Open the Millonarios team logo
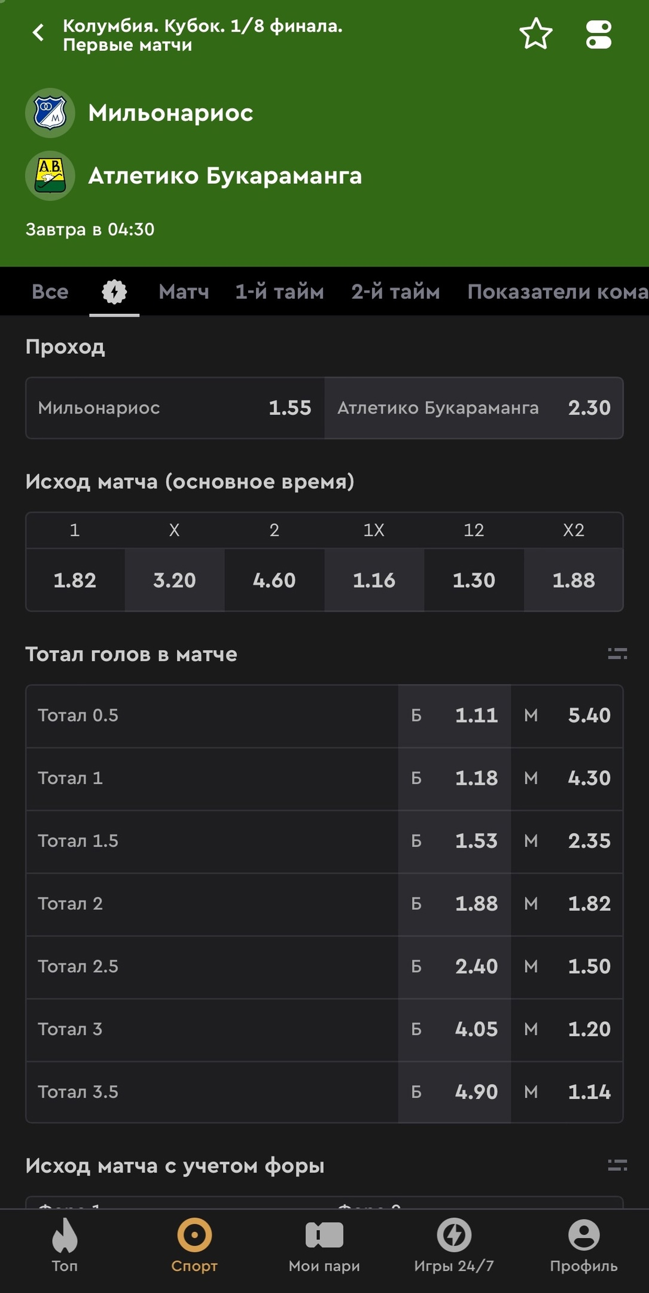The width and height of the screenshot is (649, 1293). point(50,113)
